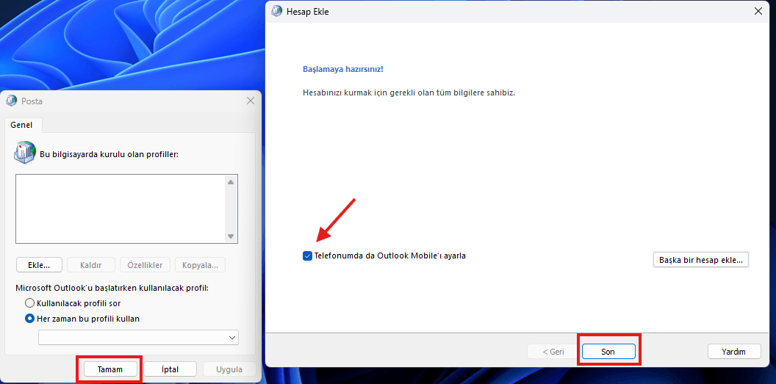The width and height of the screenshot is (776, 384).
Task: Click the Başlamaya hazırsınız! heading
Action: 343,69
